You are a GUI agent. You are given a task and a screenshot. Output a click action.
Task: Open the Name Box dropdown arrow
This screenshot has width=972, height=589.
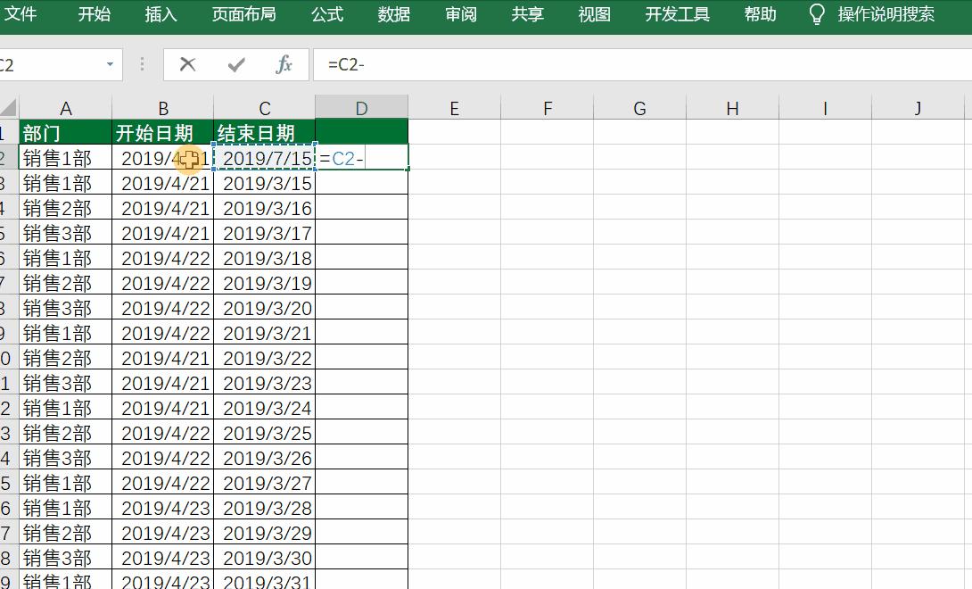click(x=111, y=64)
